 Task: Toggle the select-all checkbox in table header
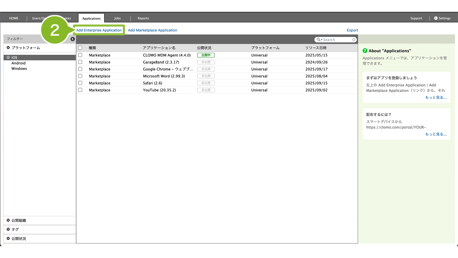click(80, 48)
